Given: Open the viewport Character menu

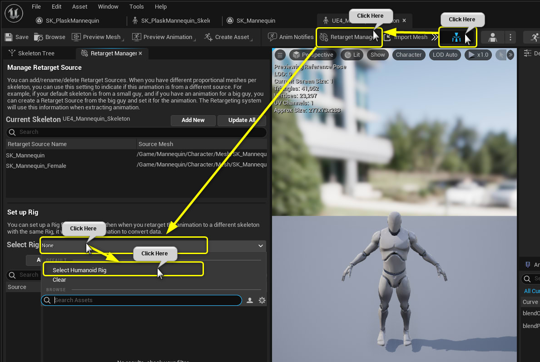Looking at the screenshot, I should (408, 55).
